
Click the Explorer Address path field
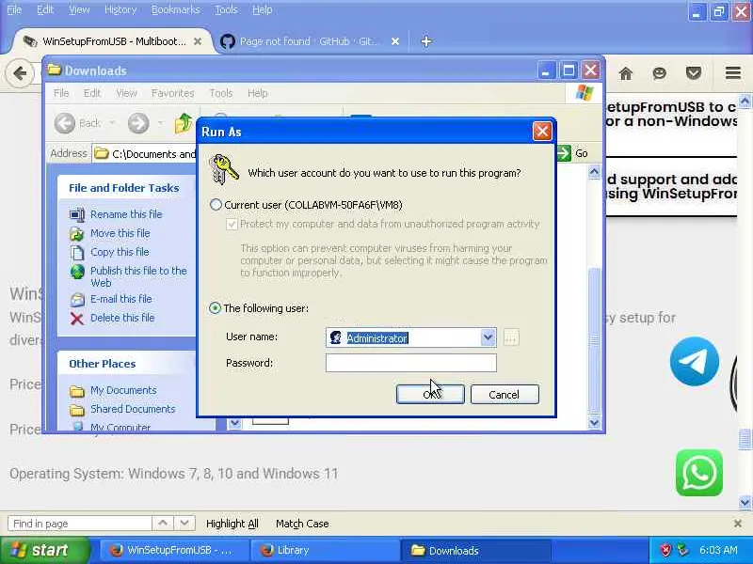click(x=146, y=154)
